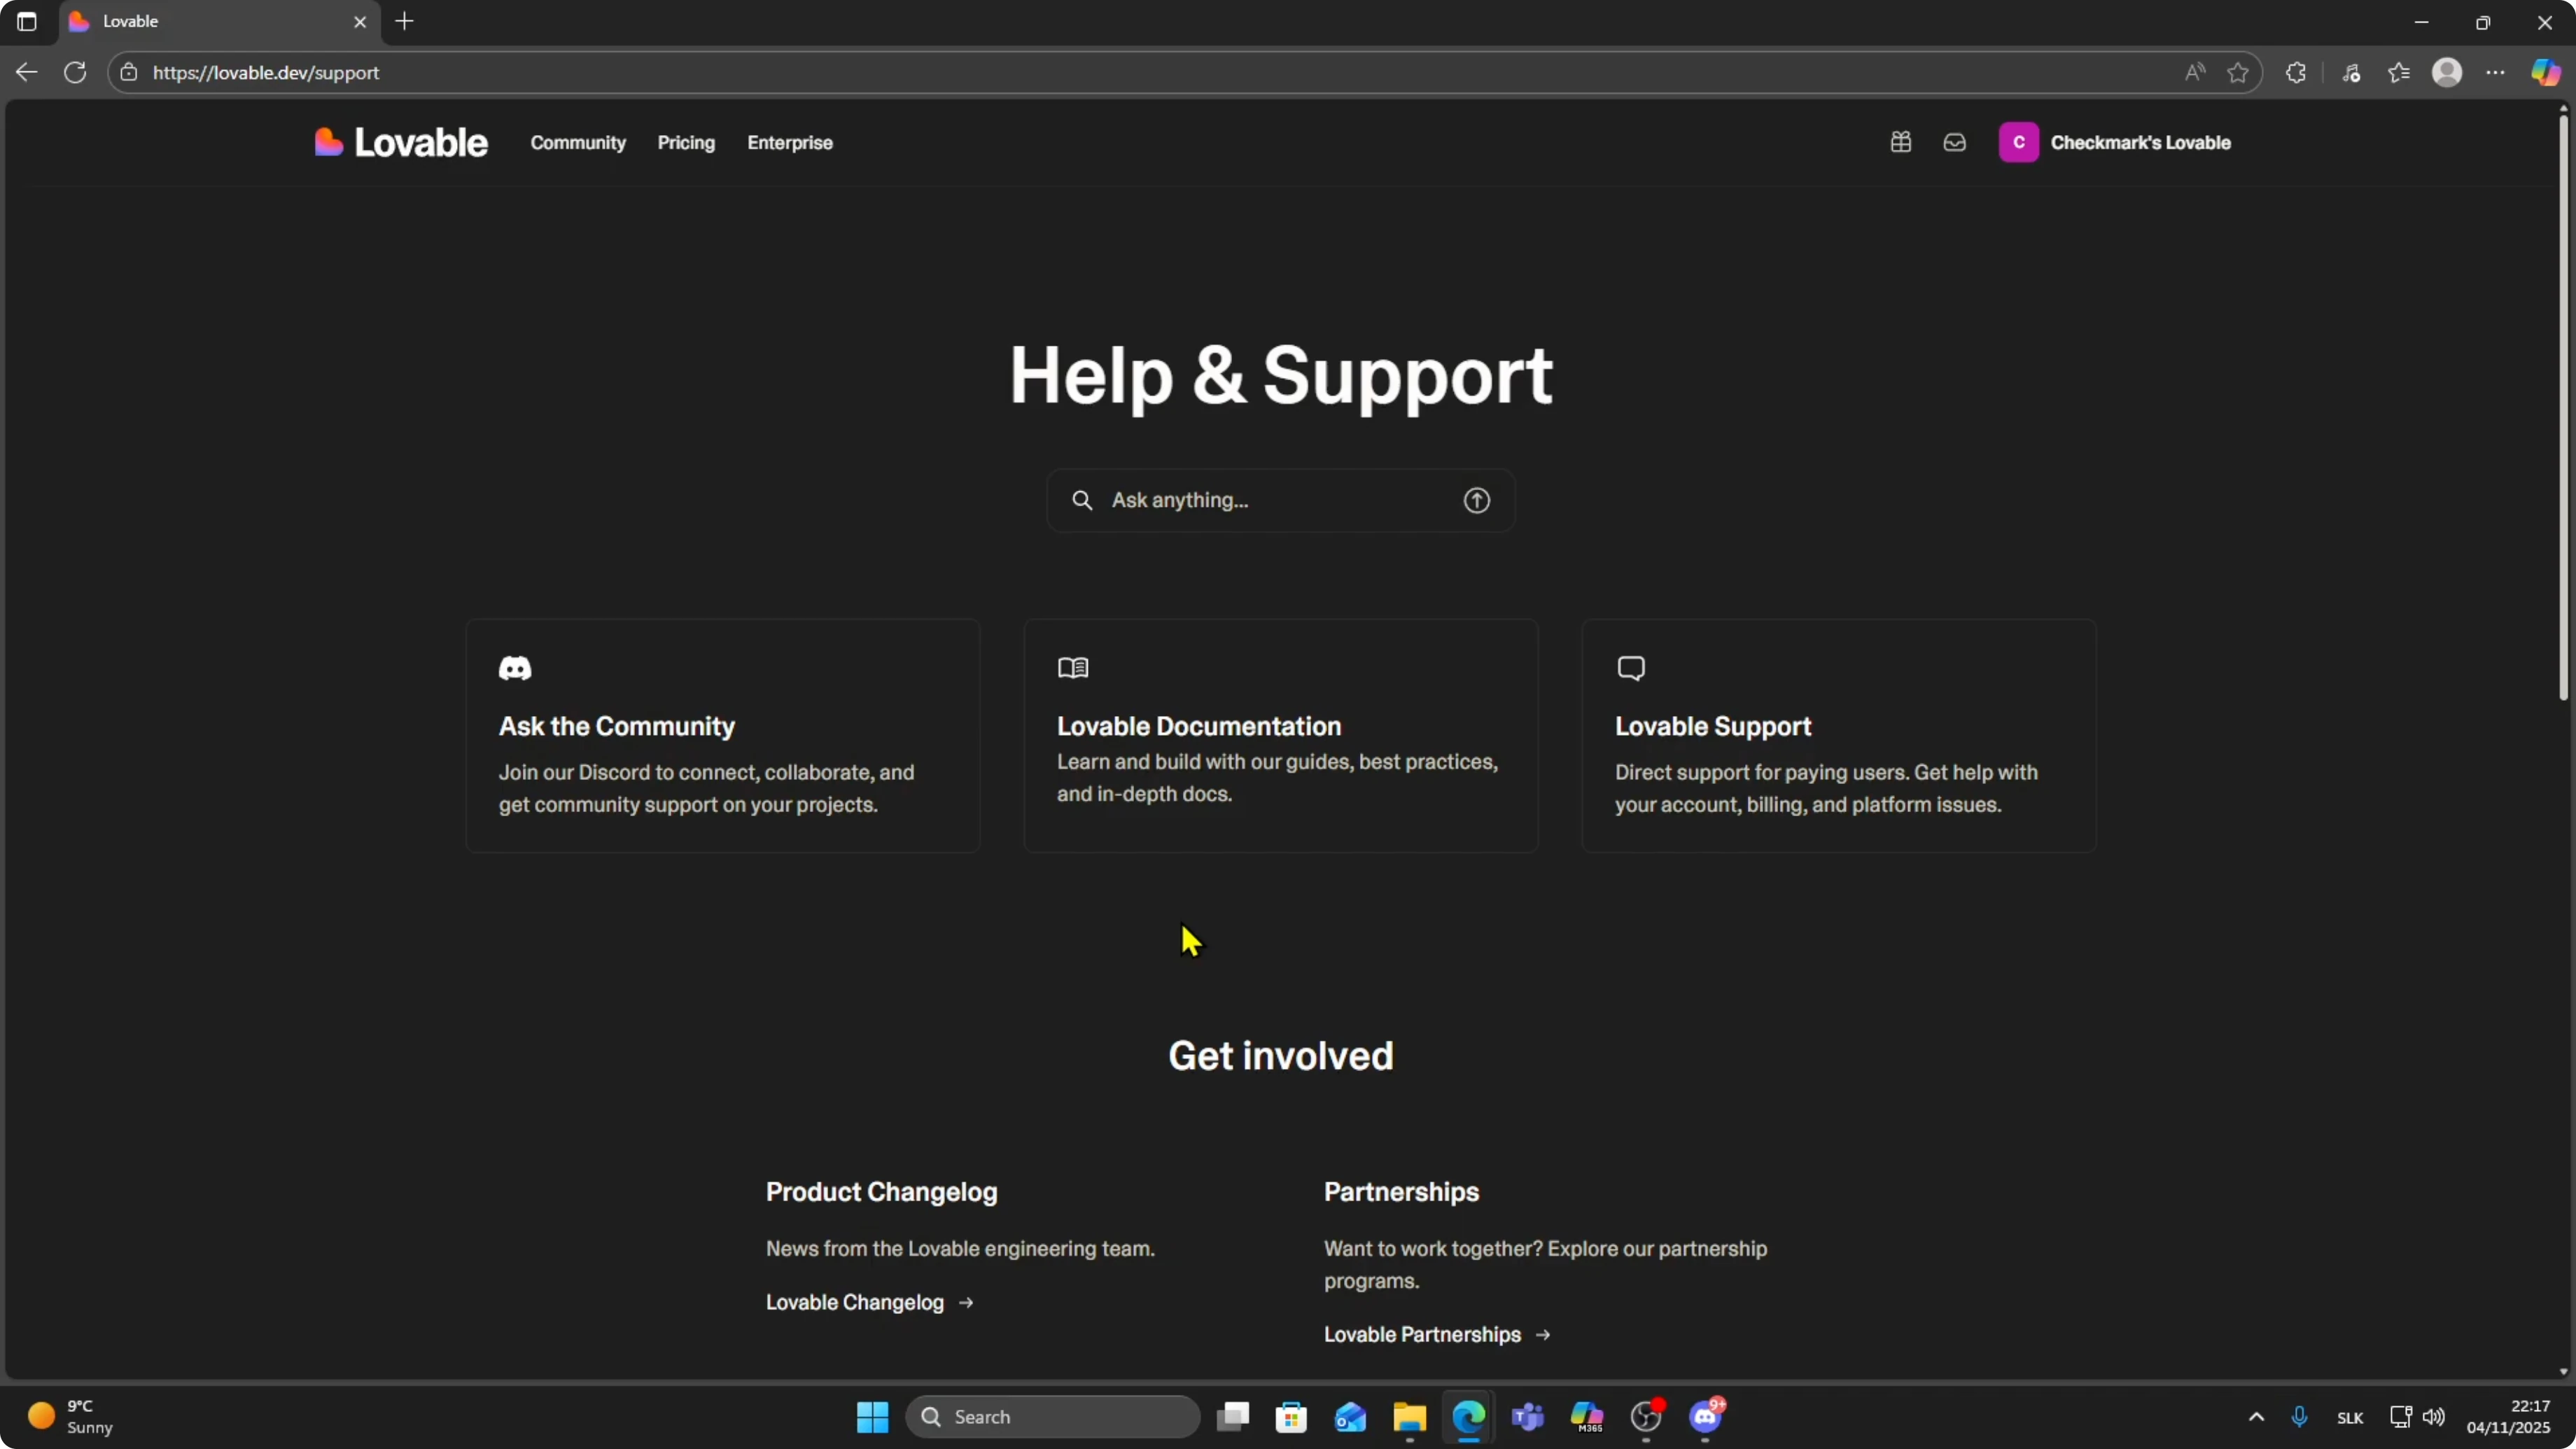Submit question with the up-arrow button
This screenshot has height=1449, width=2576.
[x=1476, y=500]
